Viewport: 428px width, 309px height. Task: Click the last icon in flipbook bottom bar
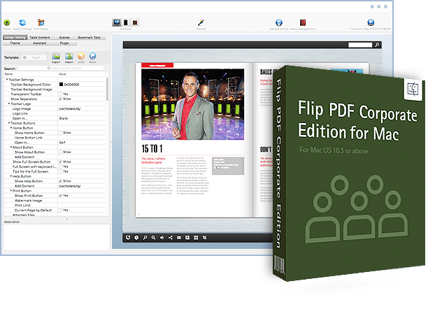[204, 238]
